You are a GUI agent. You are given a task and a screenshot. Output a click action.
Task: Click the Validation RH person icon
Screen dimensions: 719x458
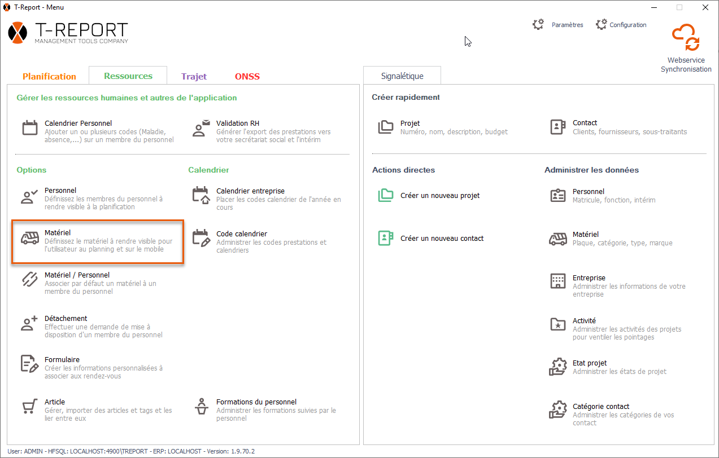click(201, 128)
